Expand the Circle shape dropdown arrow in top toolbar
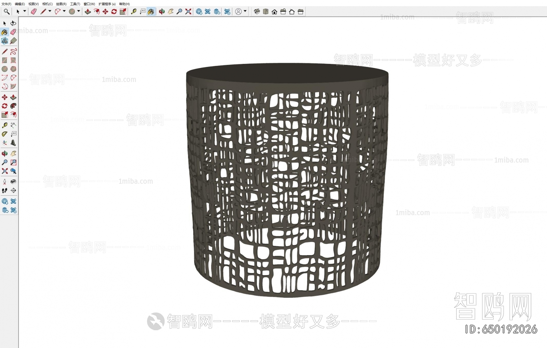The height and width of the screenshot is (348, 547). (79, 11)
